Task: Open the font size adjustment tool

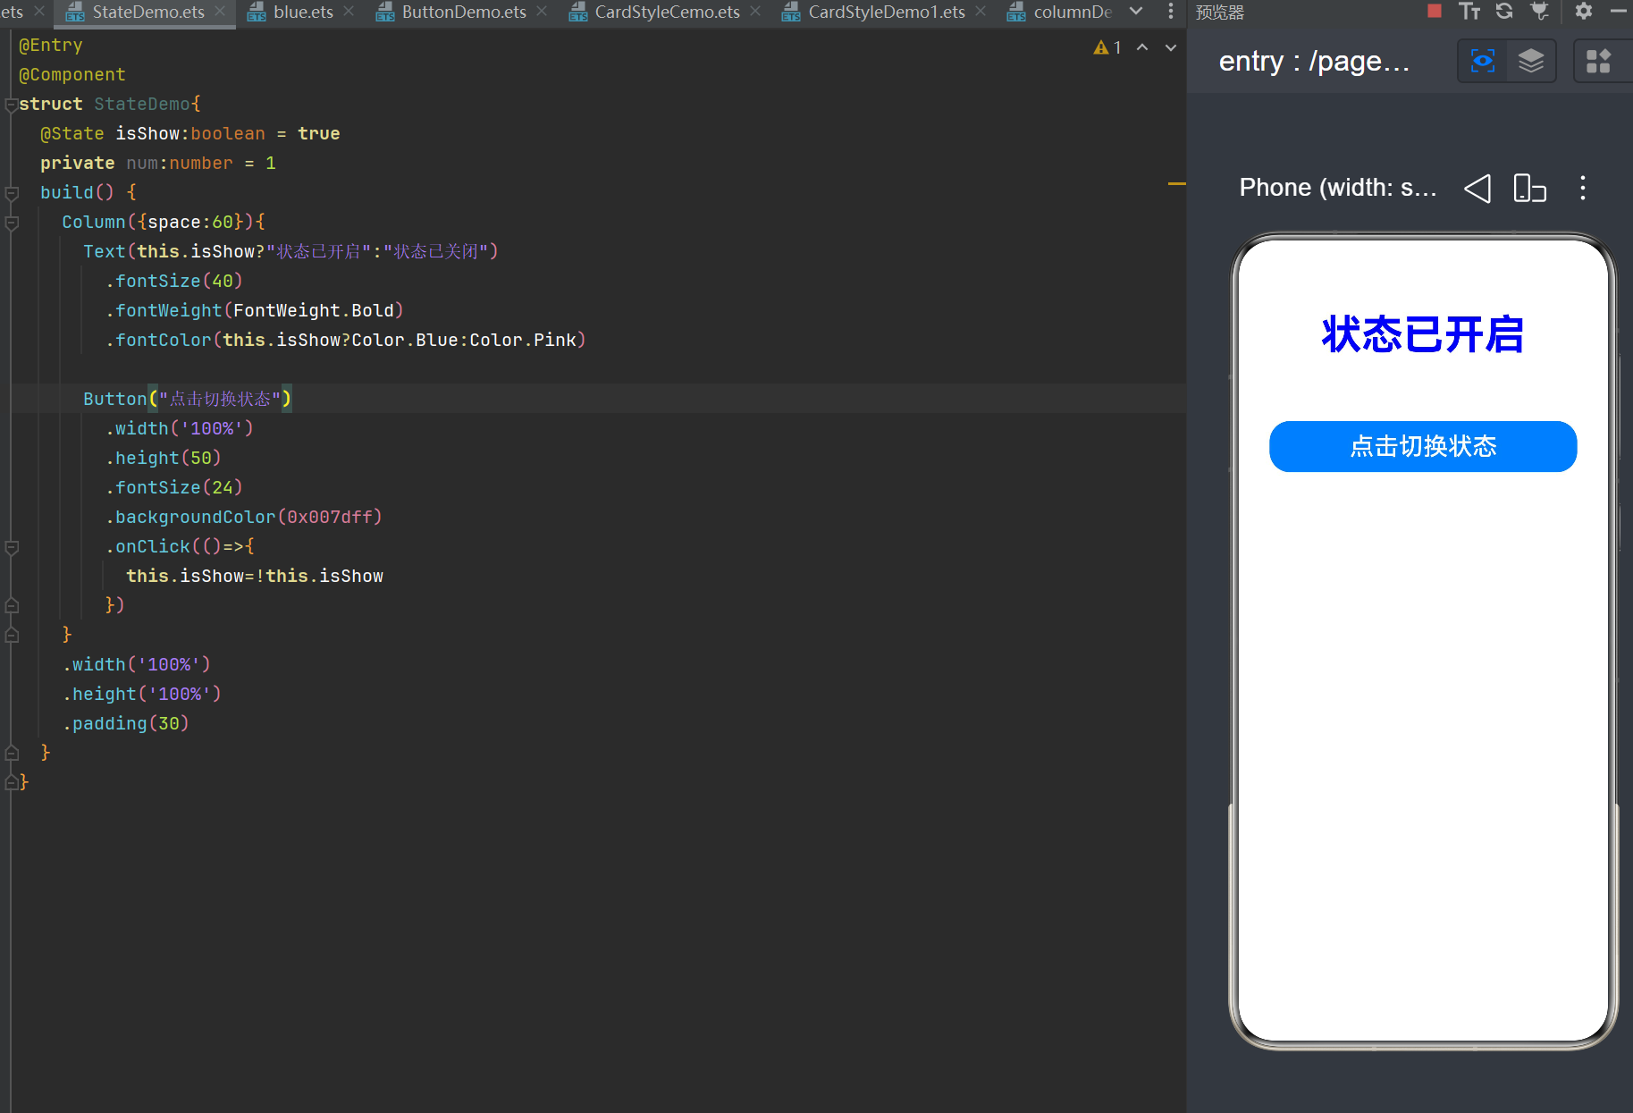Action: tap(1469, 11)
